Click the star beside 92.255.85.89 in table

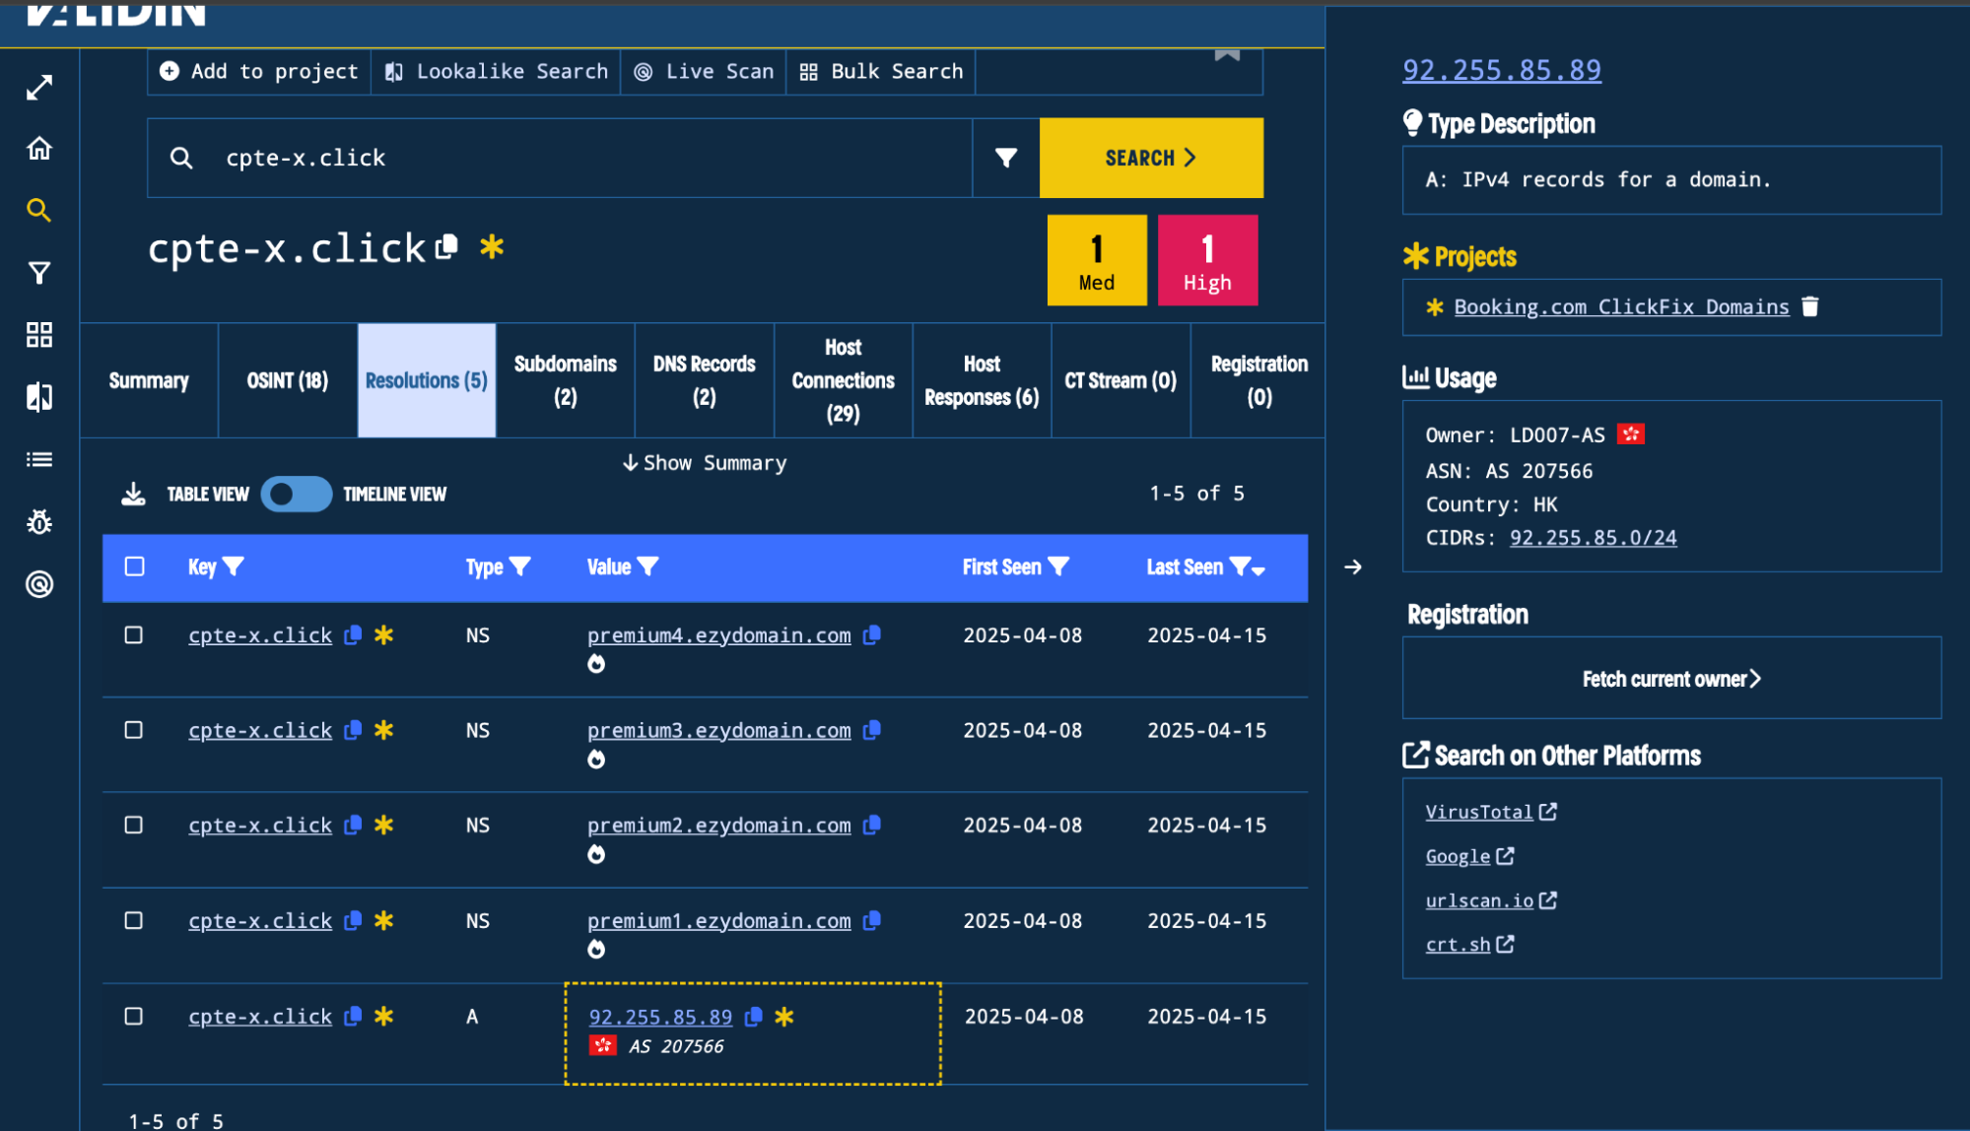[x=784, y=1017]
